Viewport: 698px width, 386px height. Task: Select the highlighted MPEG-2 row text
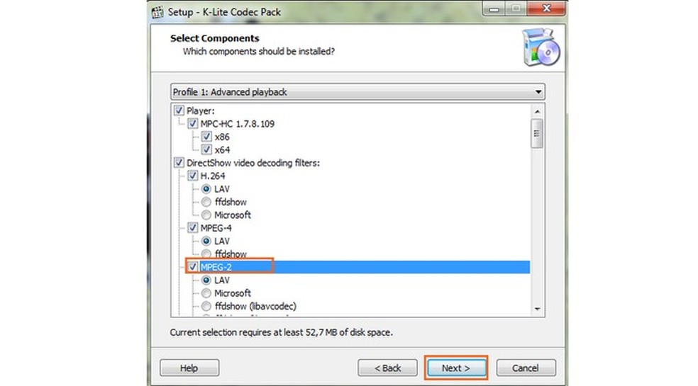216,267
